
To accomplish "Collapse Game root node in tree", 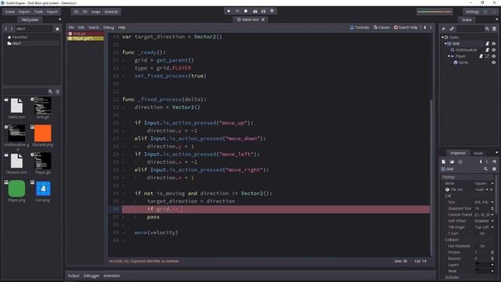I will click(442, 37).
